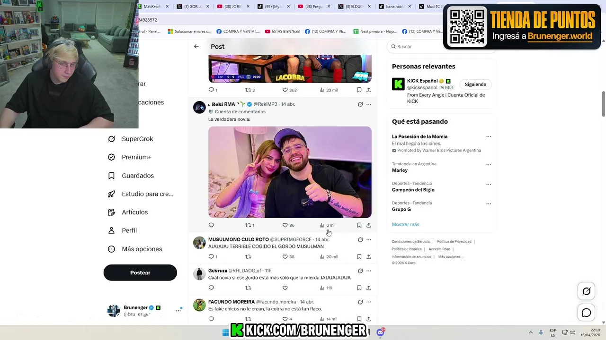Open Artículos in the sidebar
Viewport: 606px width, 340px height.
point(128,212)
